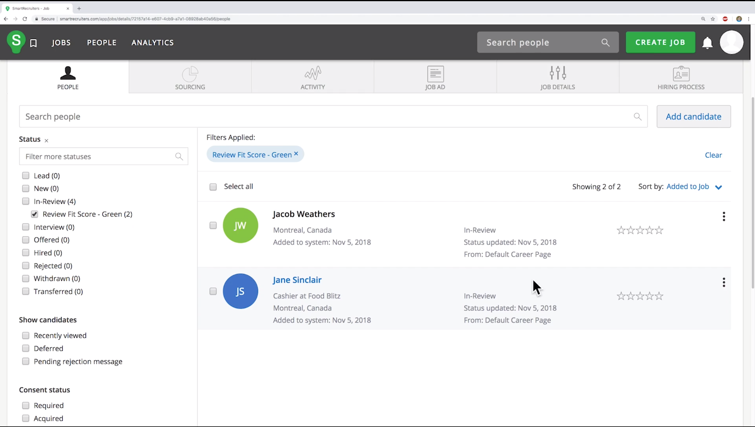Click the Add candidate button
Screen dimensions: 755x427
[x=693, y=117]
